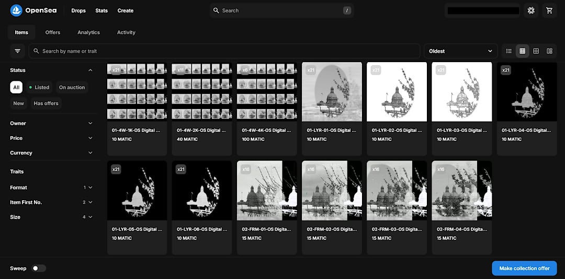Screen dimensions: 565x279
Task: Click the 40 MATIC price text
Action: (x=187, y=139)
